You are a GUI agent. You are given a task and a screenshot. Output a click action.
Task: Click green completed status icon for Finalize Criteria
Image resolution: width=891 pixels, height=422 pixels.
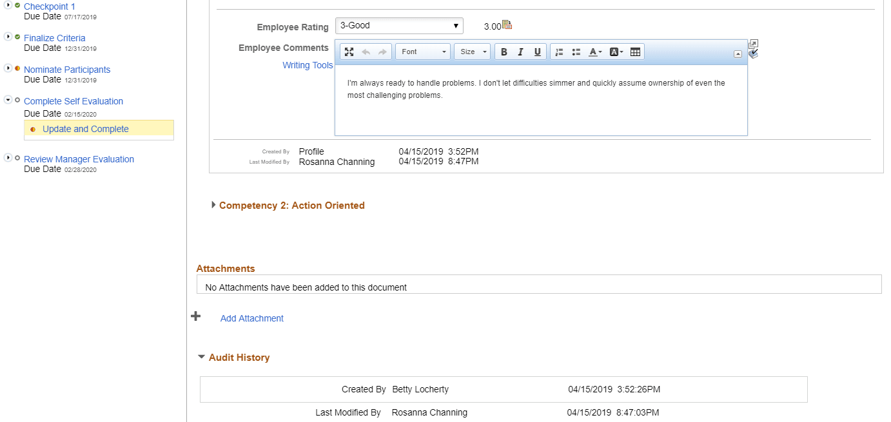click(17, 37)
